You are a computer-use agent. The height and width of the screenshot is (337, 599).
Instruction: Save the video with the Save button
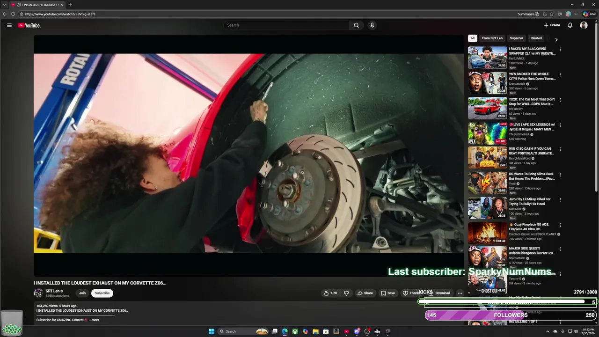click(x=387, y=293)
